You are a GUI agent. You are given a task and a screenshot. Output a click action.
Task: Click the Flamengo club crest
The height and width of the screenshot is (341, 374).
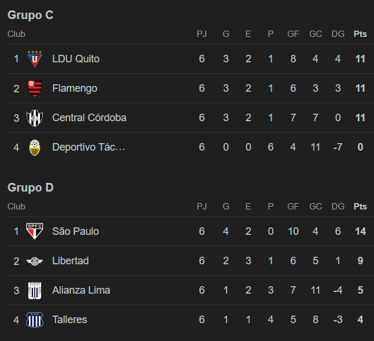click(x=35, y=88)
